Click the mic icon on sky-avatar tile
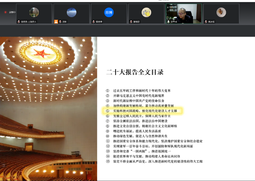 (60, 22)
